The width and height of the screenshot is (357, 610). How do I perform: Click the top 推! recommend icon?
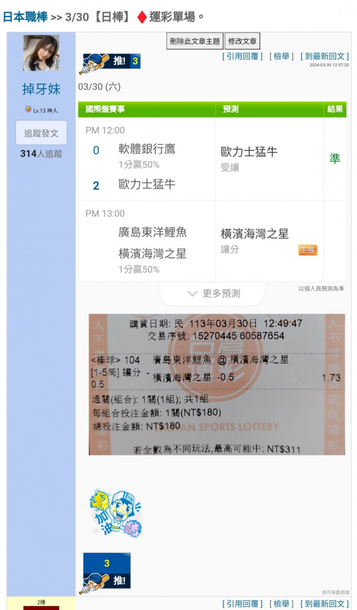click(111, 63)
